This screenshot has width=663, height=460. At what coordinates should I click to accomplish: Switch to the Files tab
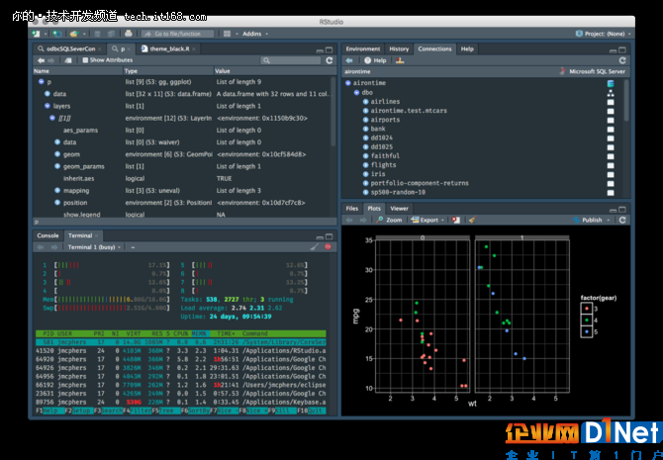(352, 209)
